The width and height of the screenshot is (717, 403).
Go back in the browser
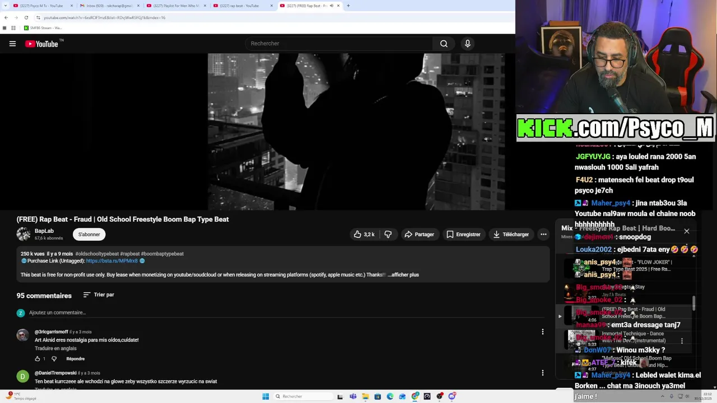coord(6,17)
